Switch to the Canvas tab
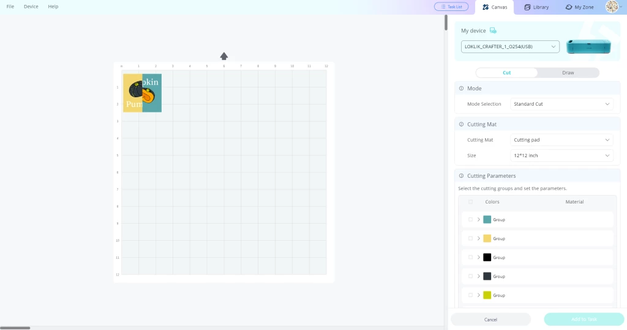 pos(495,7)
